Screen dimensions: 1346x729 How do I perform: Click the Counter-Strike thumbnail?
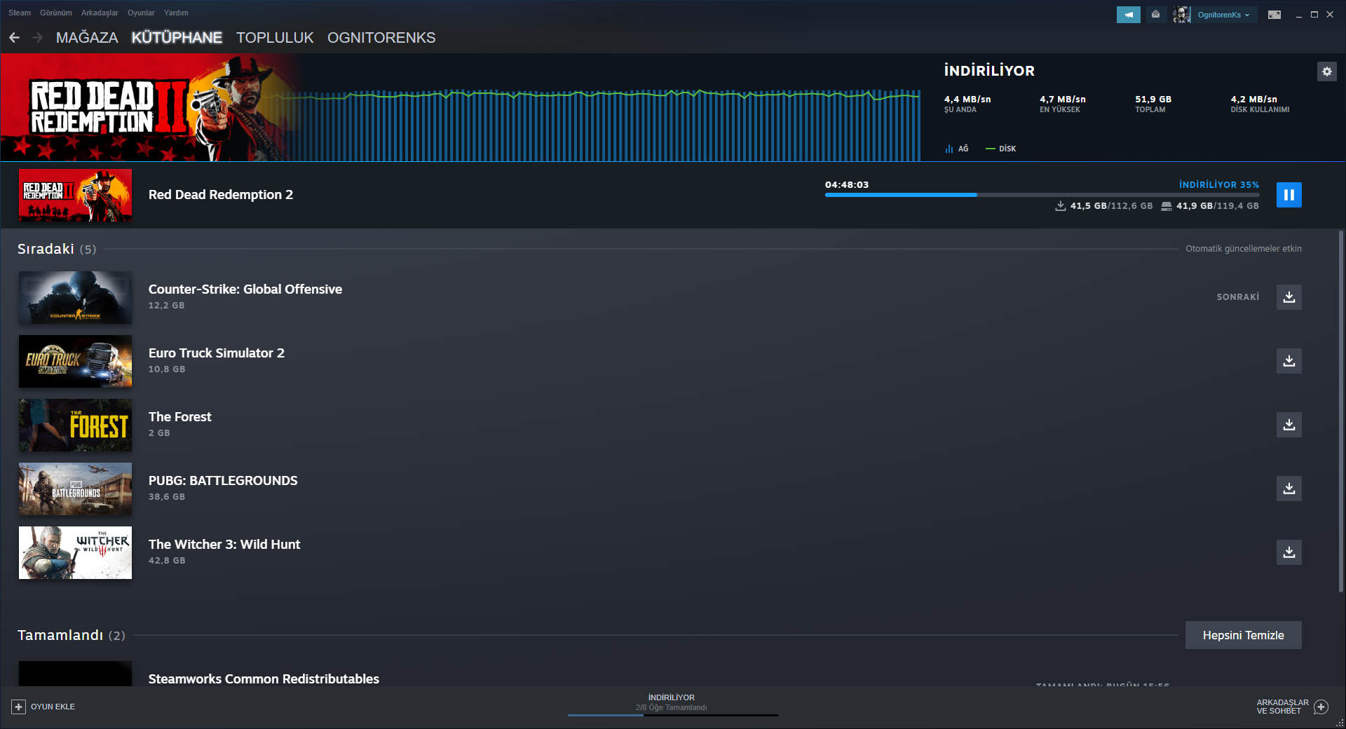(75, 297)
